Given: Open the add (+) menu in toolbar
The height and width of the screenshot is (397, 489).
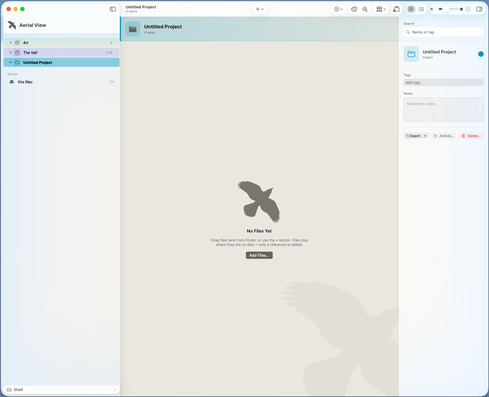Looking at the screenshot, I should (259, 9).
